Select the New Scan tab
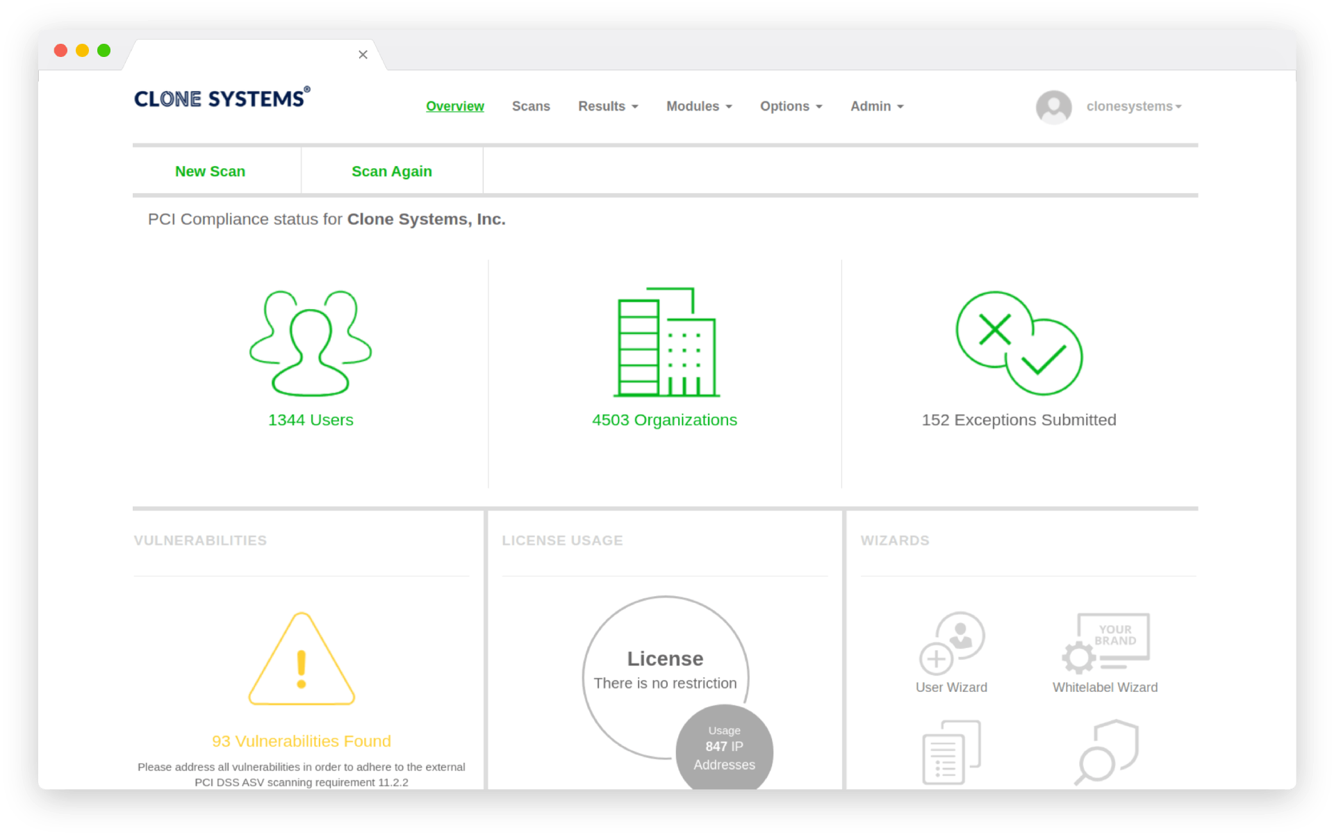Viewport: 1334px width, 835px height. click(210, 171)
